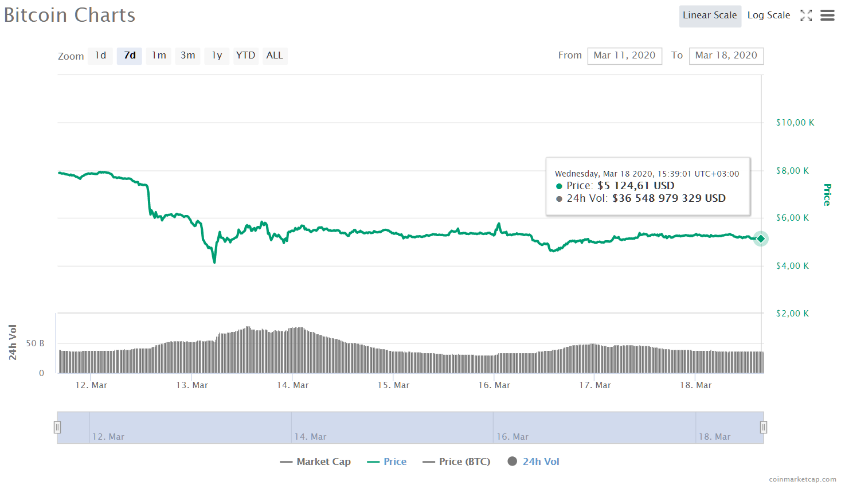Click the 15. Mar x-axis label

pyautogui.click(x=393, y=385)
